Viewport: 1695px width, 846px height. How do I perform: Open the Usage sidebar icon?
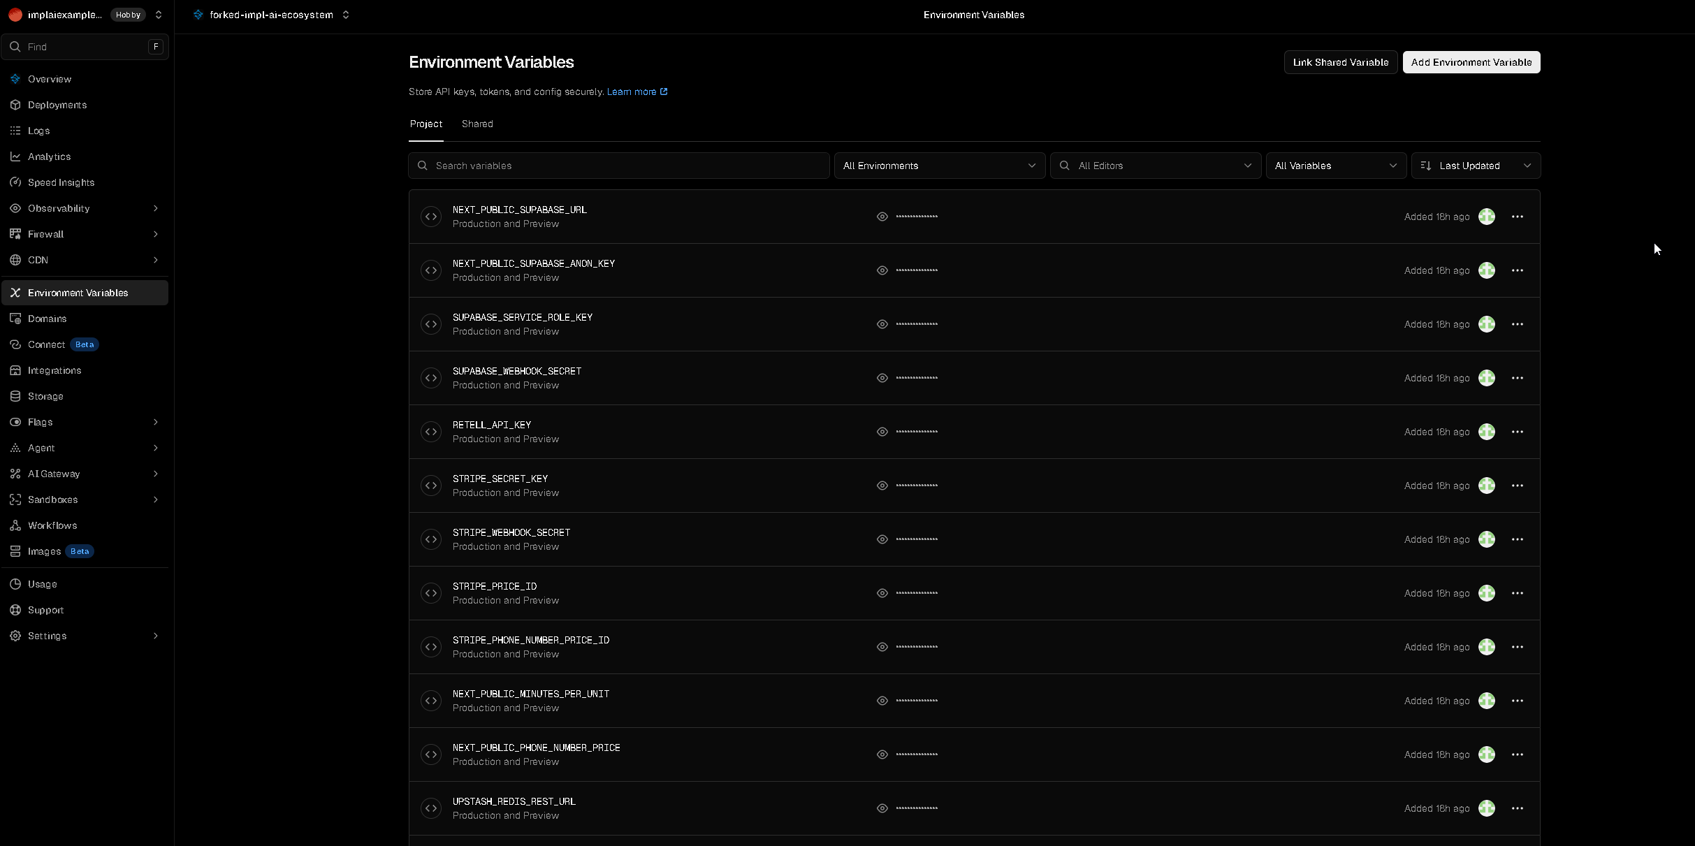pos(15,584)
